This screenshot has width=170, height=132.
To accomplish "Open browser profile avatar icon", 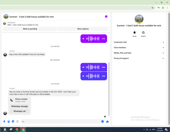I will point(163,8).
